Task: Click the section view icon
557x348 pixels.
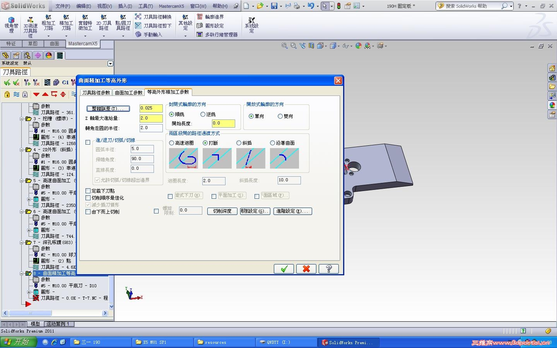Action: 311,46
